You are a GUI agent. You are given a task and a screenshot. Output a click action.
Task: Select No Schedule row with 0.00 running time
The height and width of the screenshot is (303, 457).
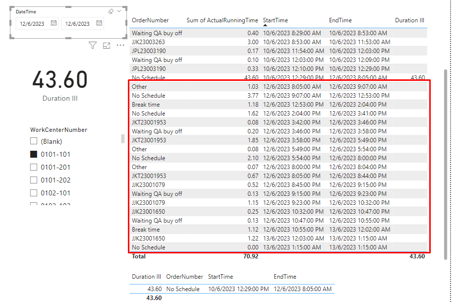tap(279, 247)
